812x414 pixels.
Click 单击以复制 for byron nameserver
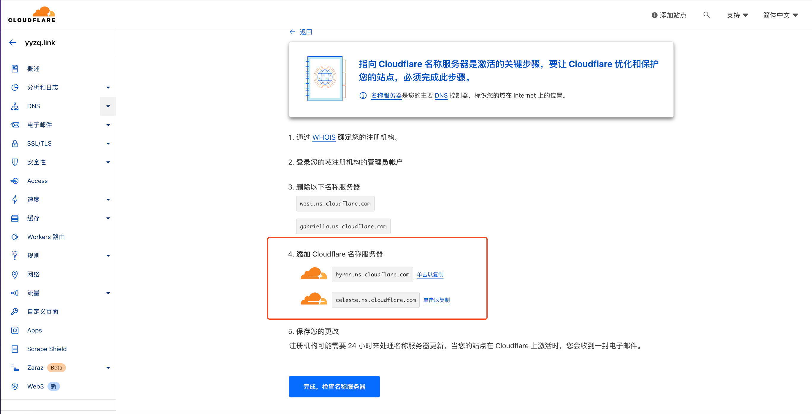430,275
